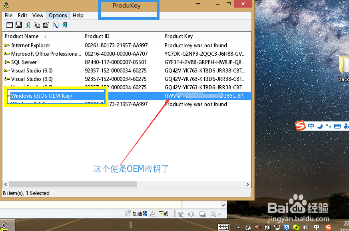Click the Save toolbar icon in ProduKey

[18, 24]
